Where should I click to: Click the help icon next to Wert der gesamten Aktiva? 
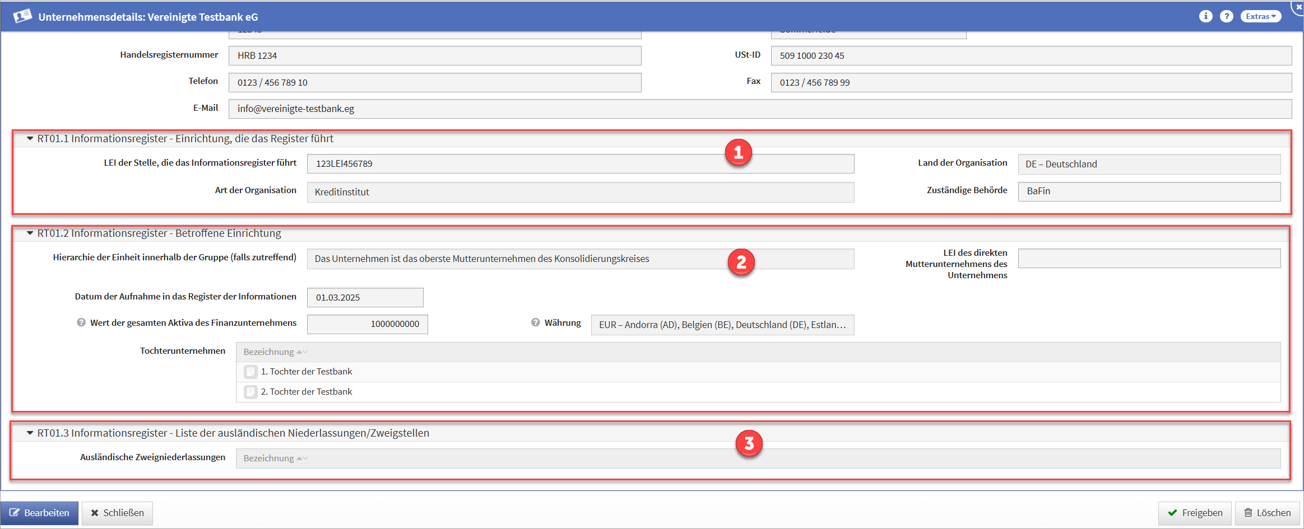81,323
